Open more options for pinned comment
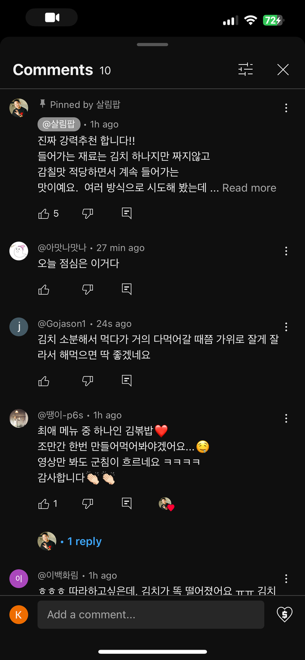This screenshot has width=305, height=660. (x=286, y=108)
